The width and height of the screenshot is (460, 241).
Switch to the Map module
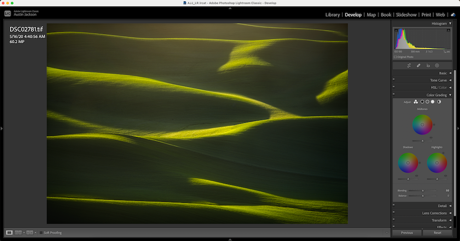[x=371, y=15]
